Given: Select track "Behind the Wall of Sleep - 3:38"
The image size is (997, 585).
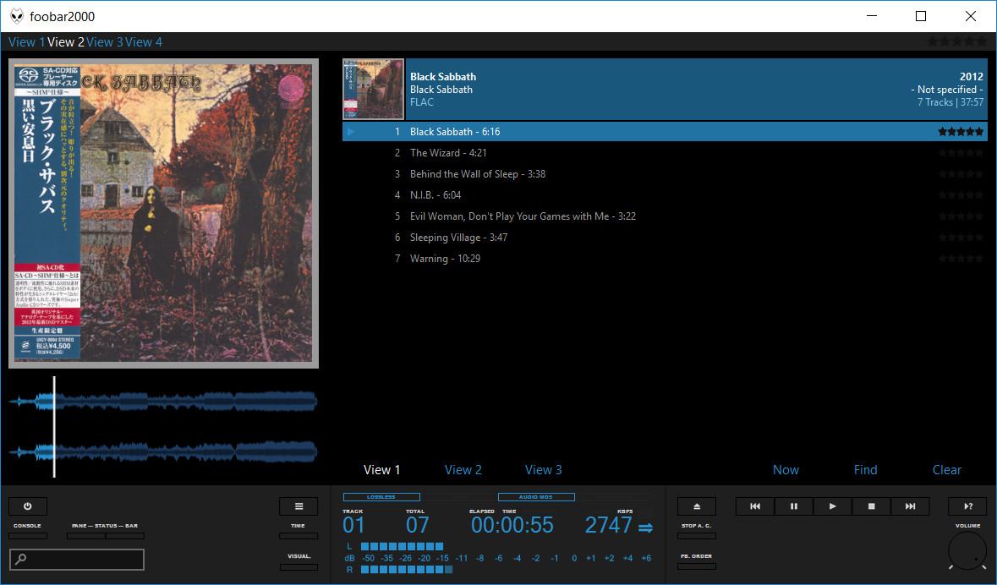Looking at the screenshot, I should coord(666,173).
